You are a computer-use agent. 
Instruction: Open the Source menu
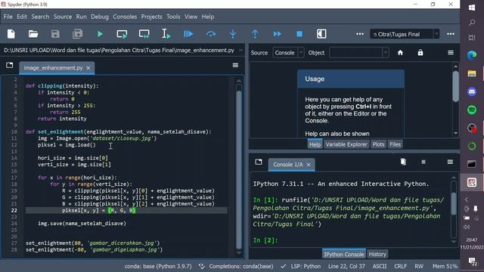63,17
